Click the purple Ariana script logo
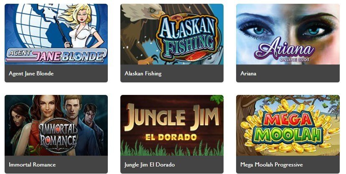Screen dimensions: 346x174 point(285,50)
